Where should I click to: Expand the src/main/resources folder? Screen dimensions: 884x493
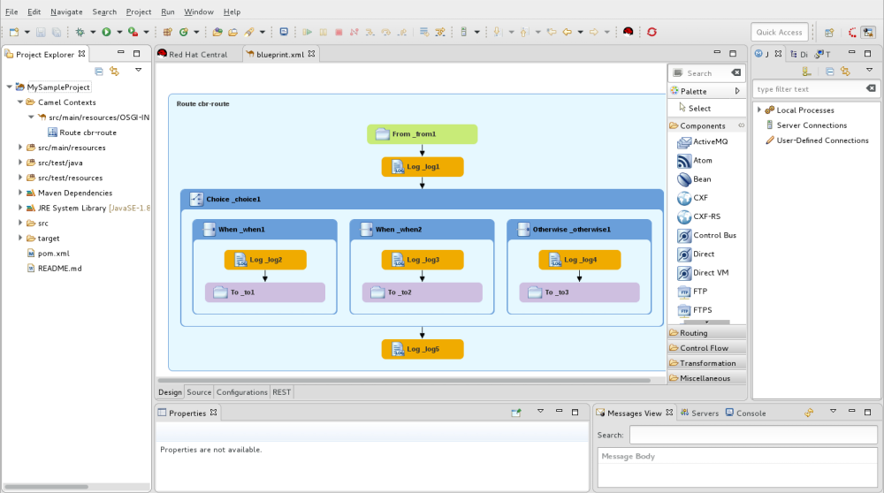click(x=20, y=148)
